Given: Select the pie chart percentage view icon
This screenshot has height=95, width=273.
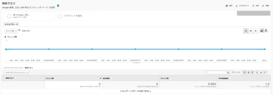Looking at the screenshot, I should pyautogui.click(x=249, y=73).
